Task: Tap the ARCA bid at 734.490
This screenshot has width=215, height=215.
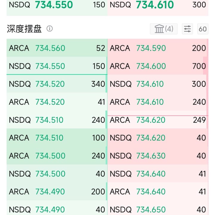Action: coord(57,191)
